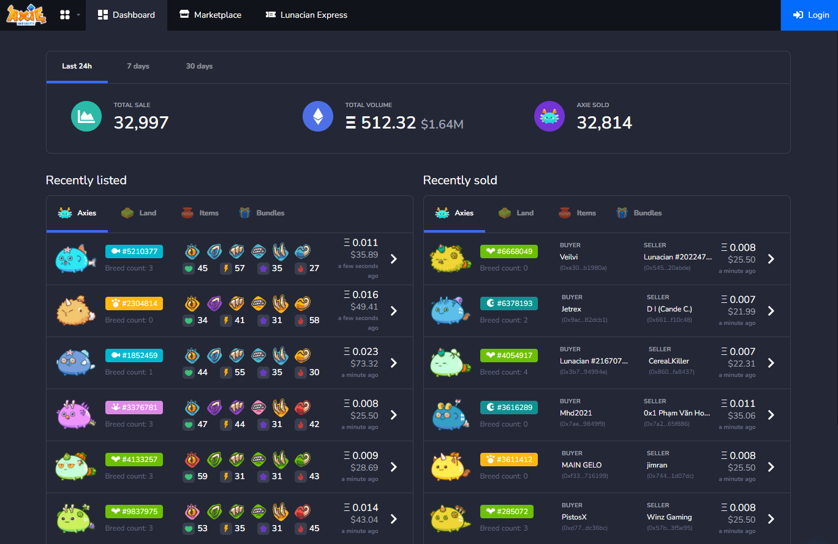Click horn part icon of #9837975
Screen dimensions: 838x544
pos(281,511)
